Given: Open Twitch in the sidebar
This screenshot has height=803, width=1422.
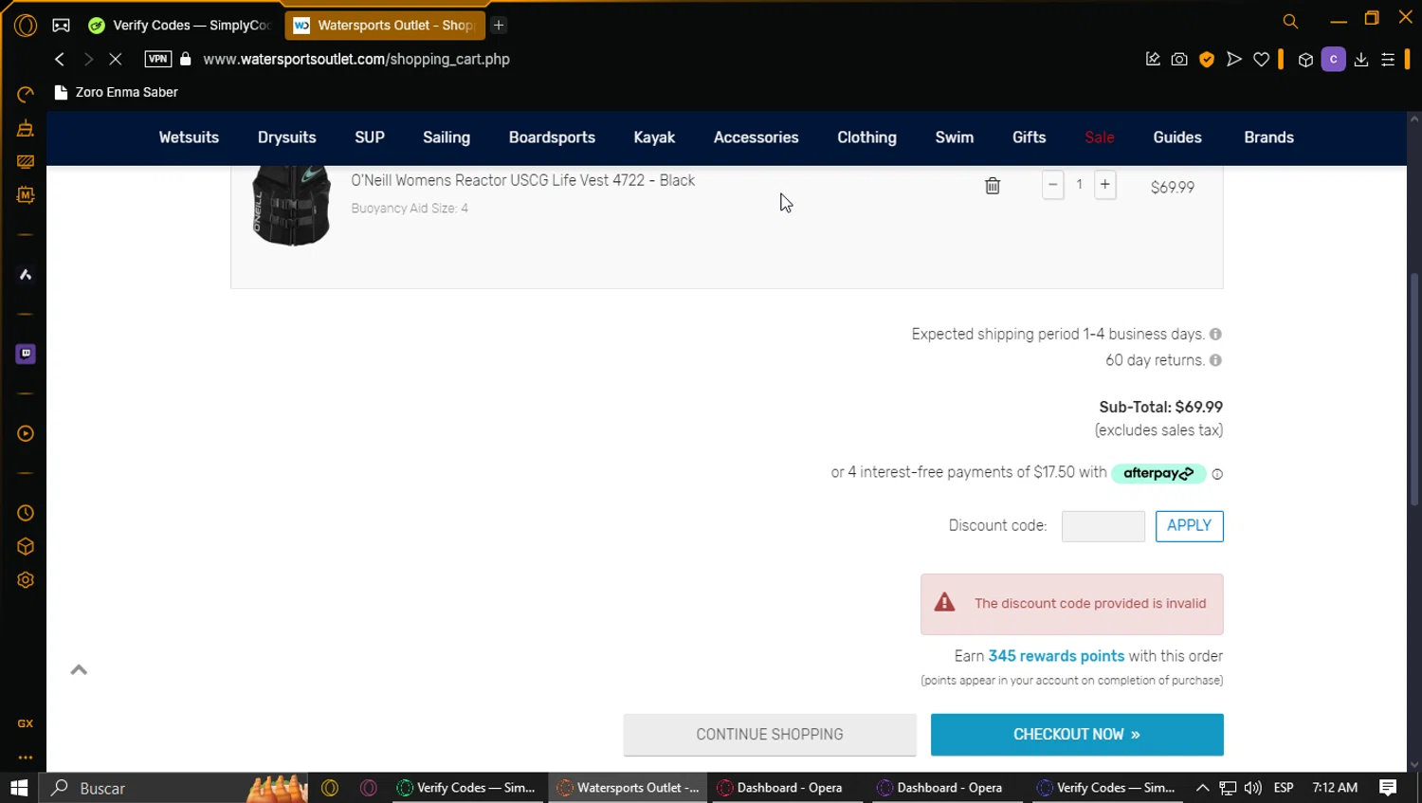Looking at the screenshot, I should click(26, 354).
